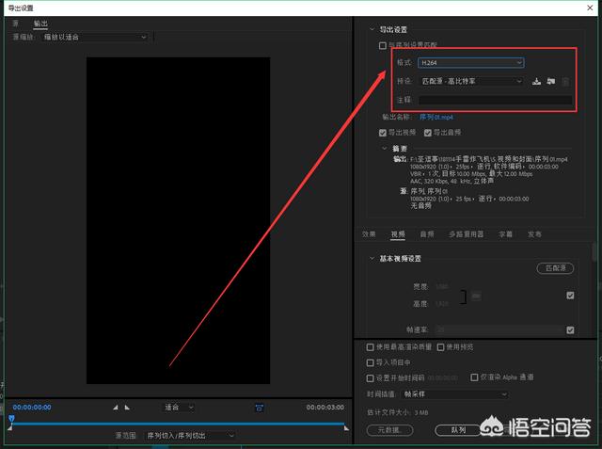The image size is (602, 449).
Task: Click the width-height link constraint icon
Action: point(476,297)
